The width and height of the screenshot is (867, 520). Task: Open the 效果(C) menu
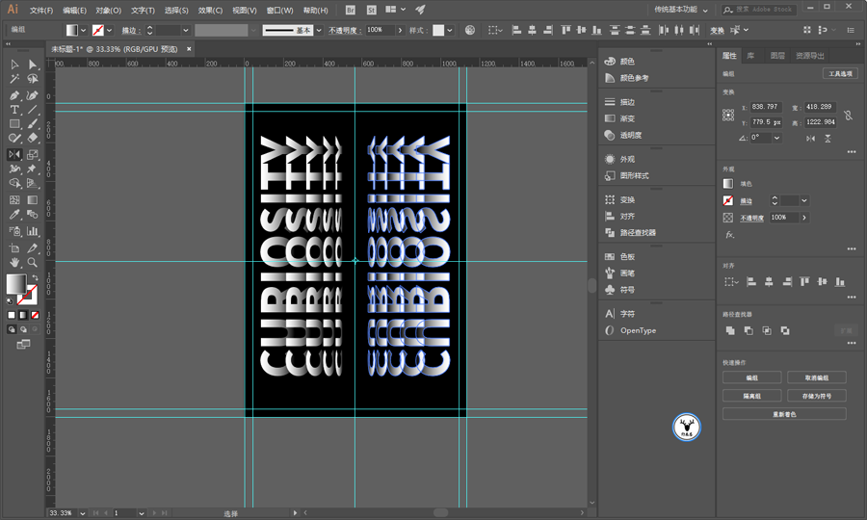(x=210, y=11)
